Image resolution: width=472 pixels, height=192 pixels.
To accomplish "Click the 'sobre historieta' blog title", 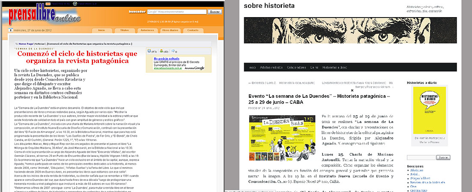I will click(269, 6).
